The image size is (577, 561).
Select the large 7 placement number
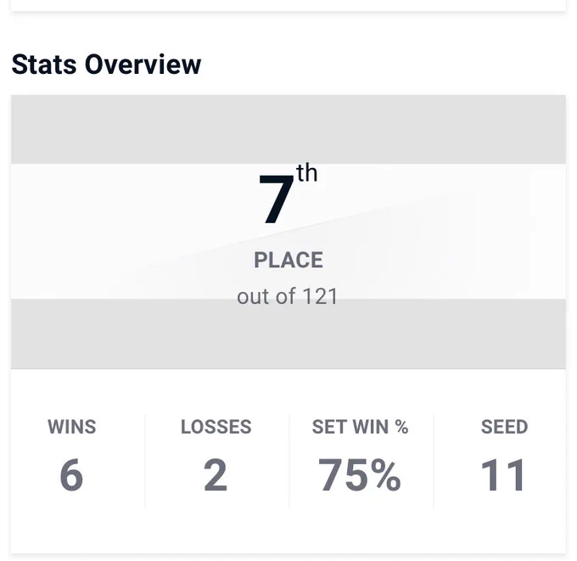(x=276, y=199)
